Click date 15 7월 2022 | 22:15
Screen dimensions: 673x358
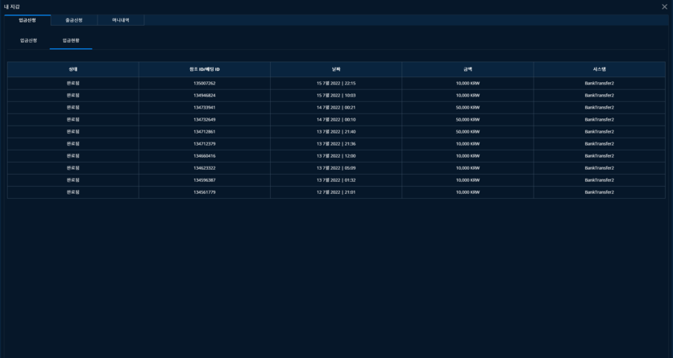point(336,83)
